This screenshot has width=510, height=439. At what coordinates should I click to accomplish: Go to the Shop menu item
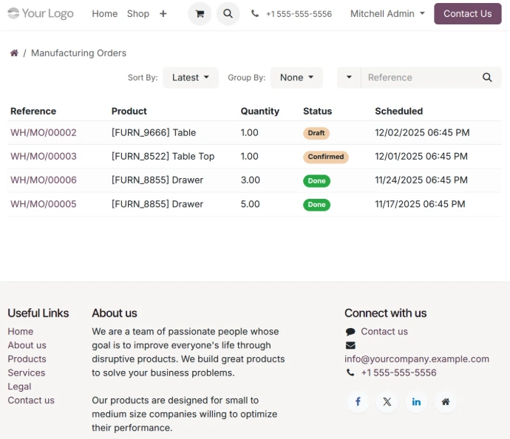(x=137, y=14)
